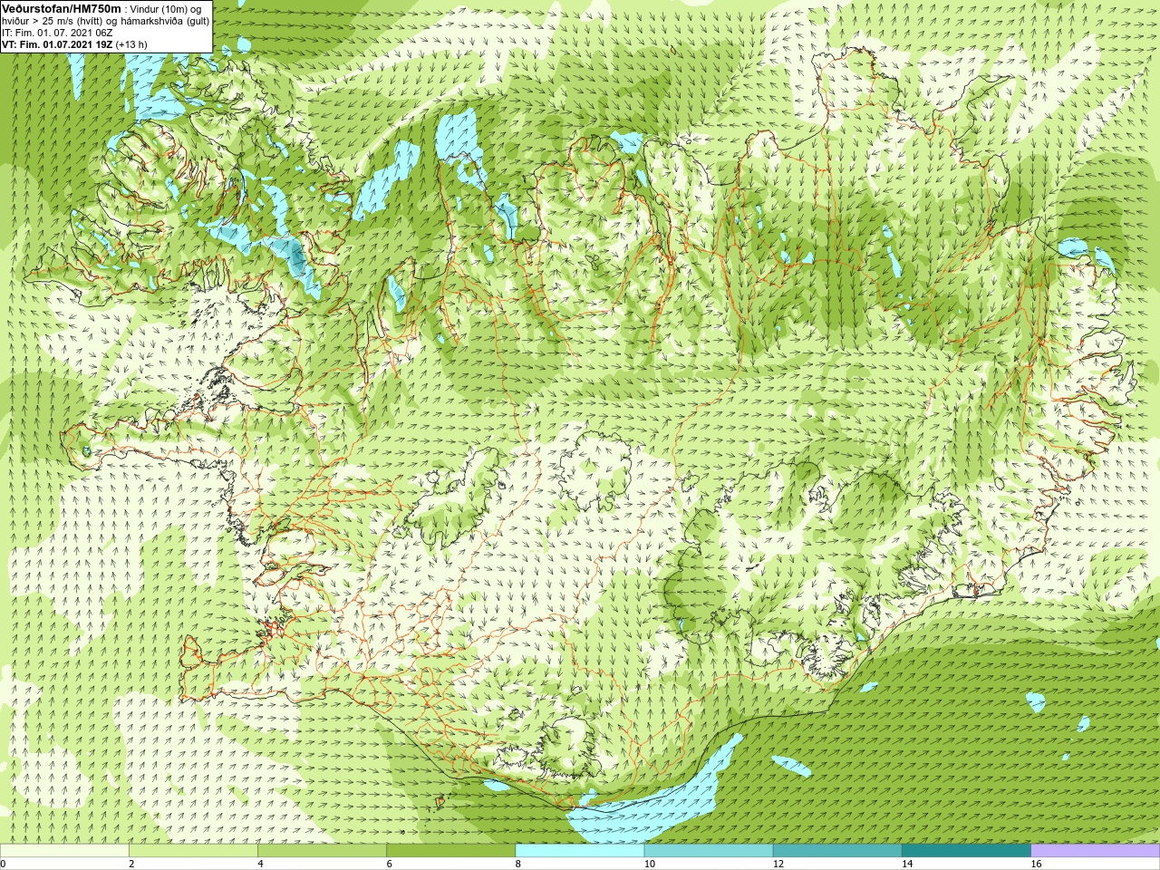The width and height of the screenshot is (1160, 870).
Task: Click the light cyan 8–10 m/s legend segment
Action: coord(580,851)
